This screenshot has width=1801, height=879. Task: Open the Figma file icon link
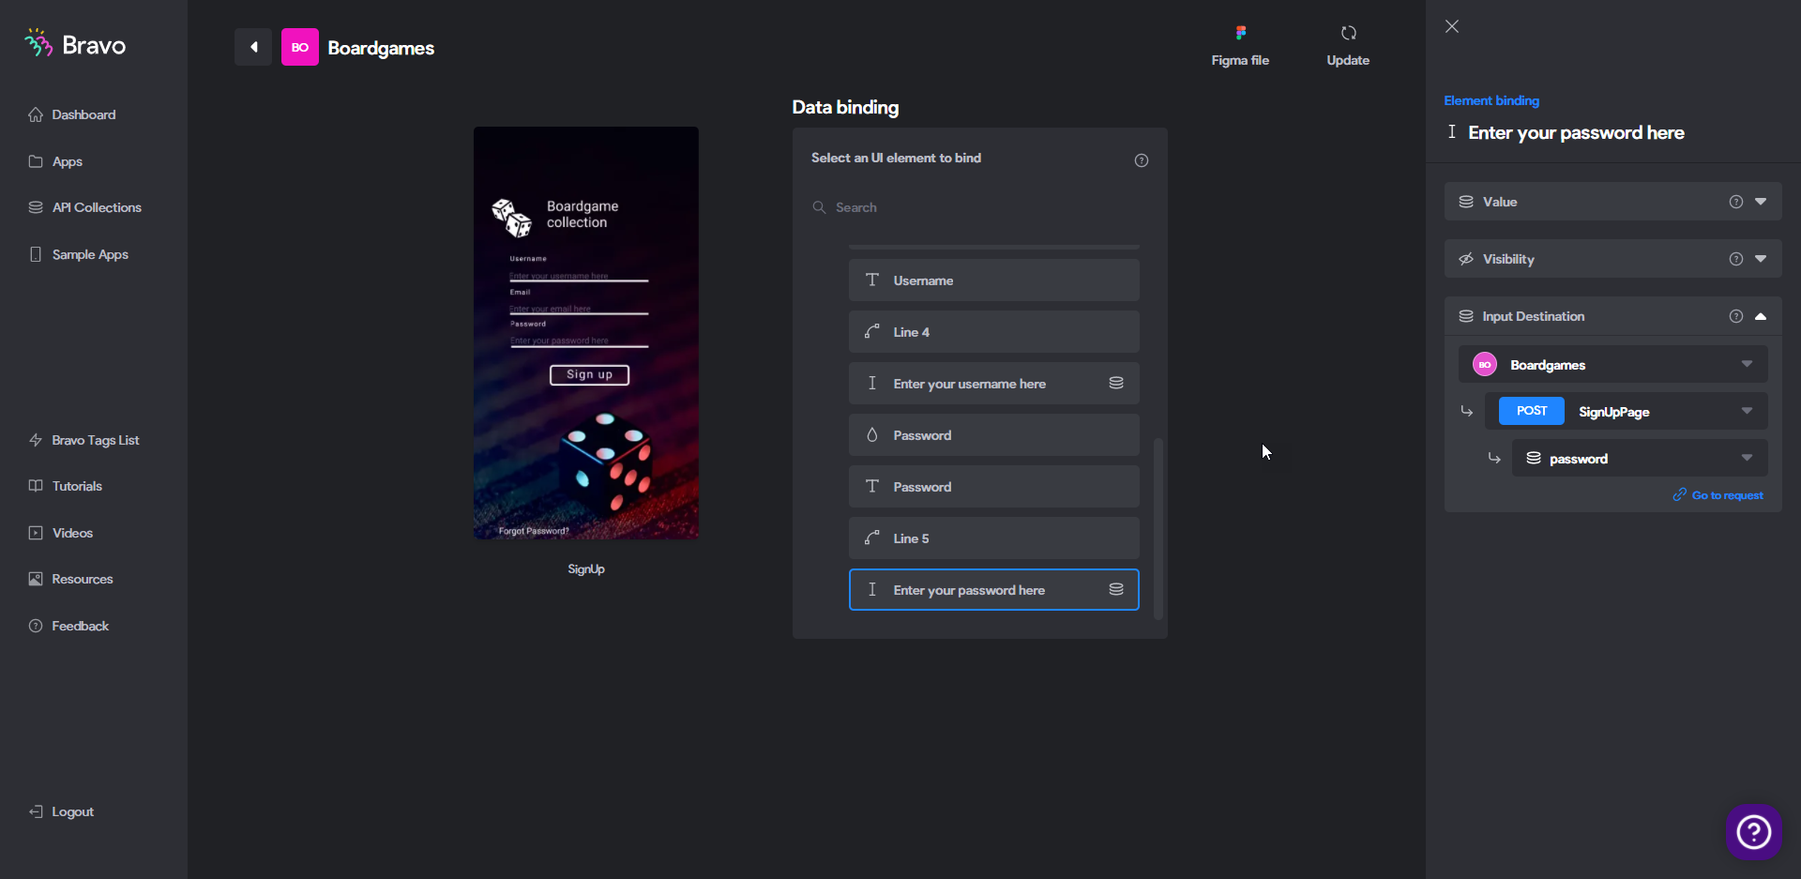[x=1240, y=33]
